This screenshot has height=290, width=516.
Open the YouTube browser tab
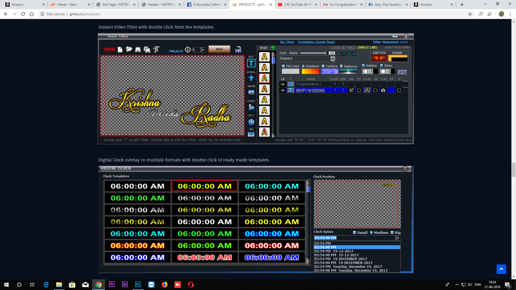tap(298, 5)
